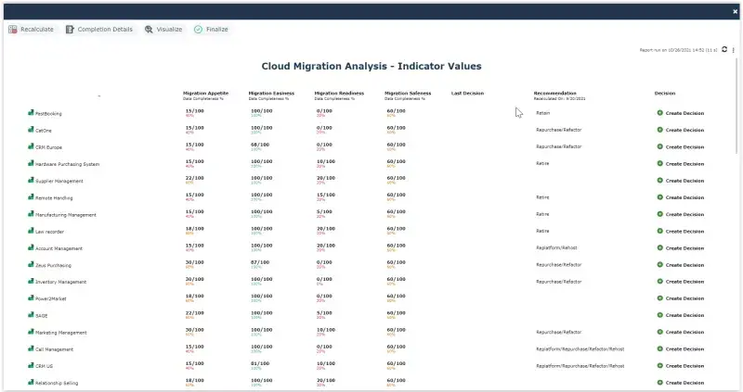This screenshot has height=392, width=743.
Task: Create Decision for Relationship Selling
Action: tap(681, 383)
